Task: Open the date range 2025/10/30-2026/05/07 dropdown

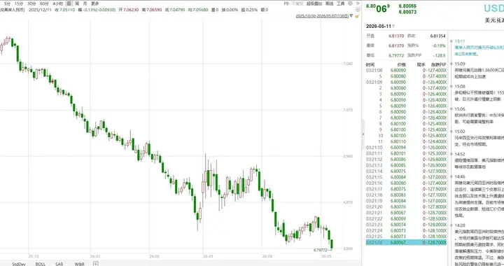Action: click(324, 15)
